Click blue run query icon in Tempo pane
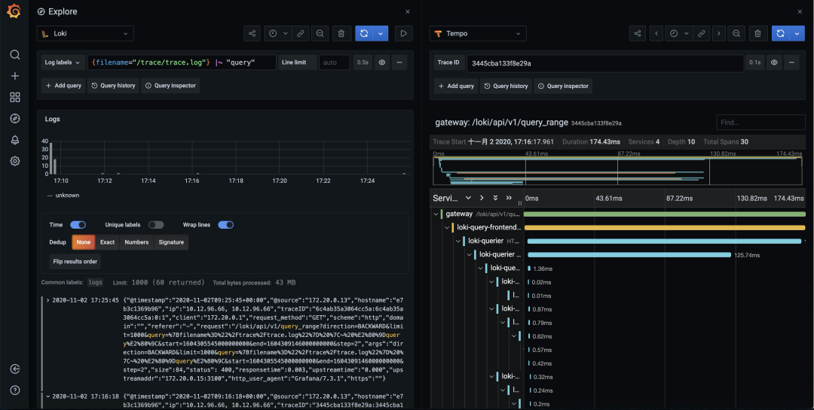 tap(780, 33)
